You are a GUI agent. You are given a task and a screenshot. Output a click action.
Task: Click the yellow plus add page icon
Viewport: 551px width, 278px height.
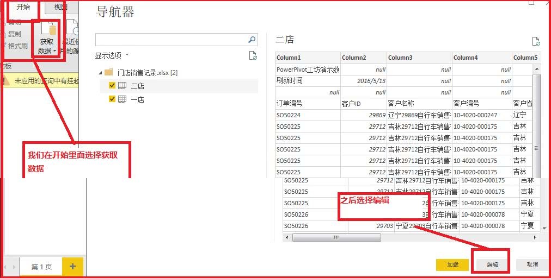pos(72,266)
